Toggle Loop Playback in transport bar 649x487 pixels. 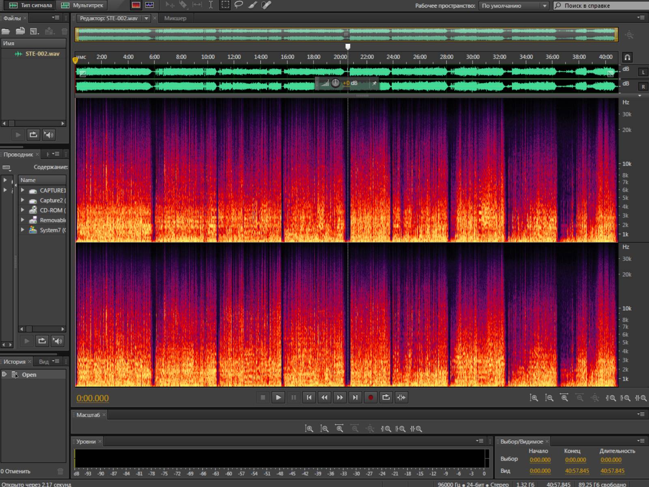(x=386, y=397)
